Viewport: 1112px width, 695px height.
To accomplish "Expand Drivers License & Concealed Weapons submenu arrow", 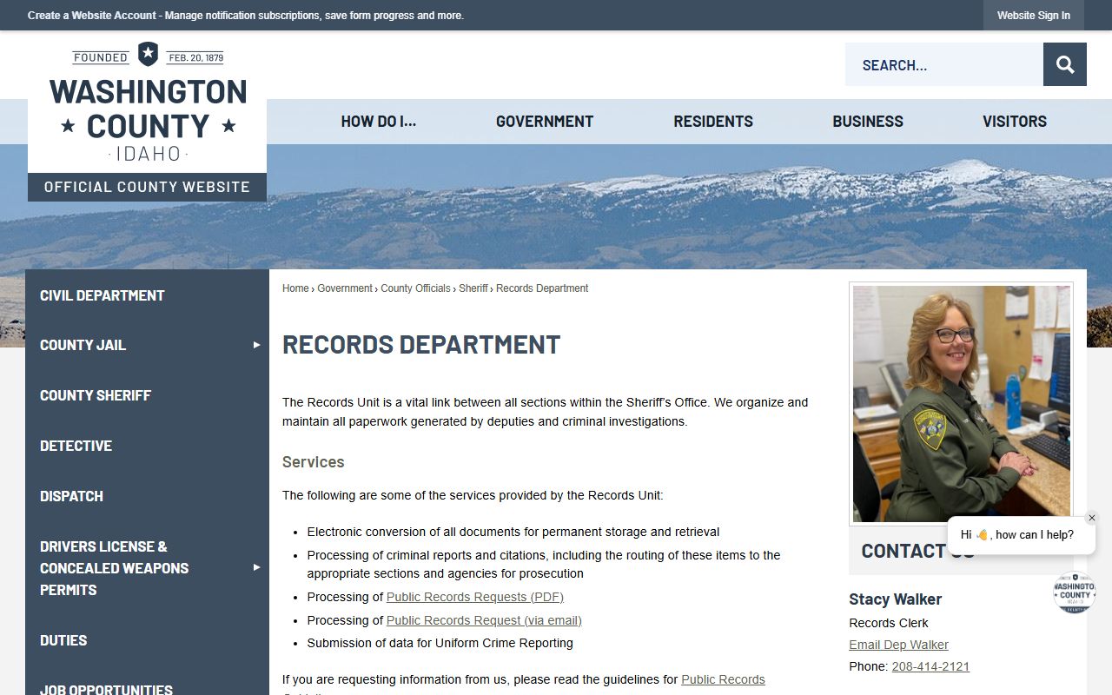I will (256, 567).
